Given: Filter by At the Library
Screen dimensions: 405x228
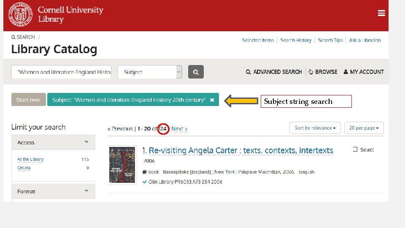Looking at the screenshot, I should pyautogui.click(x=30, y=159).
